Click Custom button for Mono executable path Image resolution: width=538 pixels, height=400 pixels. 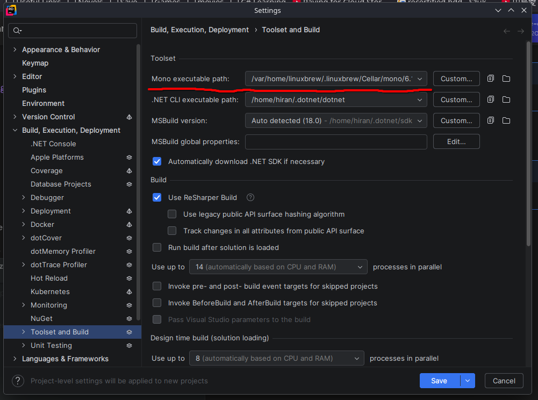pyautogui.click(x=456, y=78)
